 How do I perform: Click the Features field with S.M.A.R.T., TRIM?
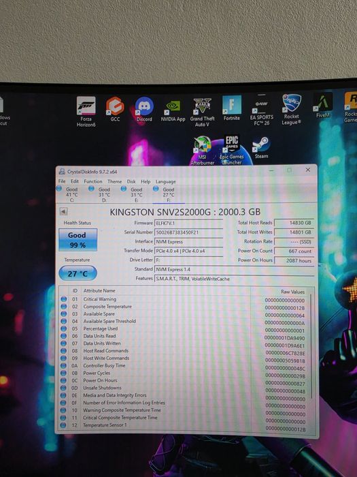click(234, 279)
